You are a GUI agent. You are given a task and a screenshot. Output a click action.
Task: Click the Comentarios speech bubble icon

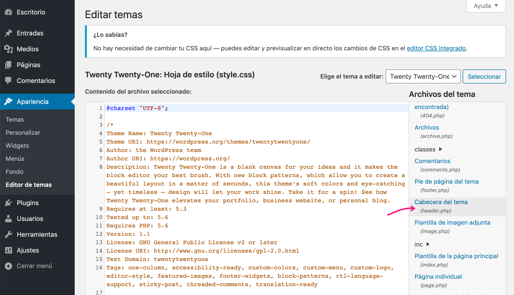pyautogui.click(x=8, y=81)
